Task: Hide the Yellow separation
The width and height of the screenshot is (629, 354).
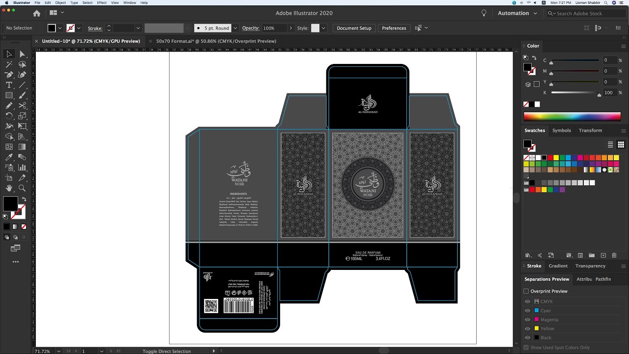Action: coord(527,328)
